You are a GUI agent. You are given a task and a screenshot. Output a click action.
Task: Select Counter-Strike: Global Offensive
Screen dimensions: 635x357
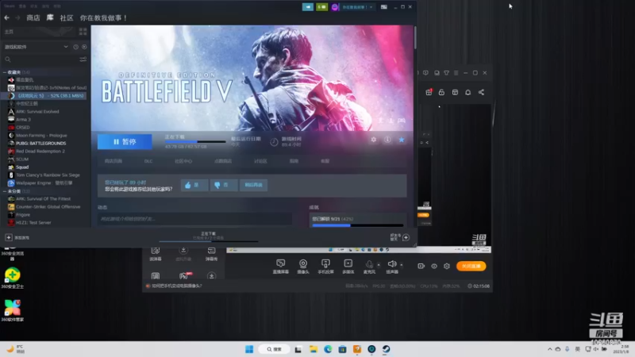(48, 207)
